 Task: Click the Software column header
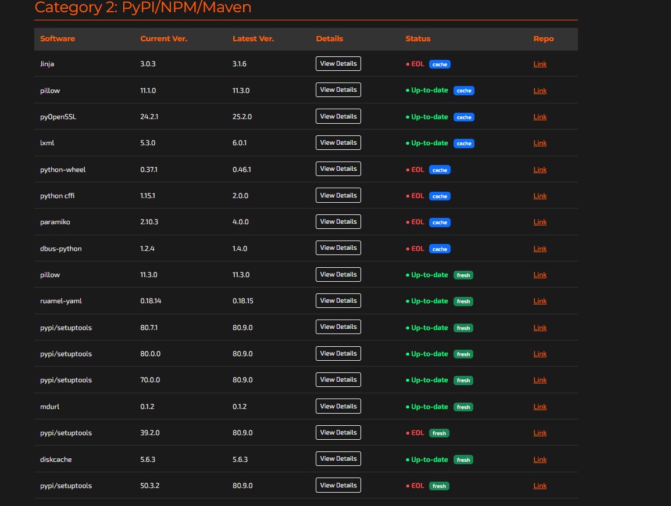58,38
